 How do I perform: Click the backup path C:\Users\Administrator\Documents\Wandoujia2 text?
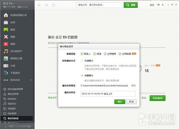[104, 85]
